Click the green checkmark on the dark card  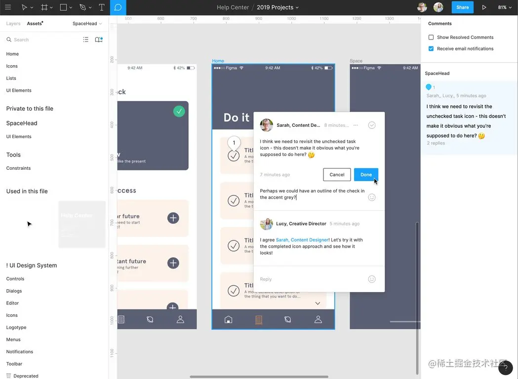[179, 111]
